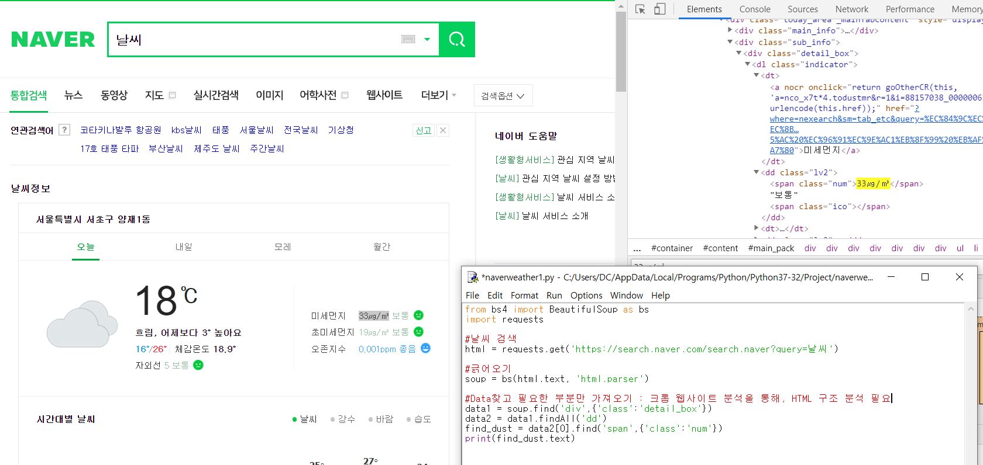The width and height of the screenshot is (983, 465).
Task: Select the 오늘 weather tab
Action: 85,247
